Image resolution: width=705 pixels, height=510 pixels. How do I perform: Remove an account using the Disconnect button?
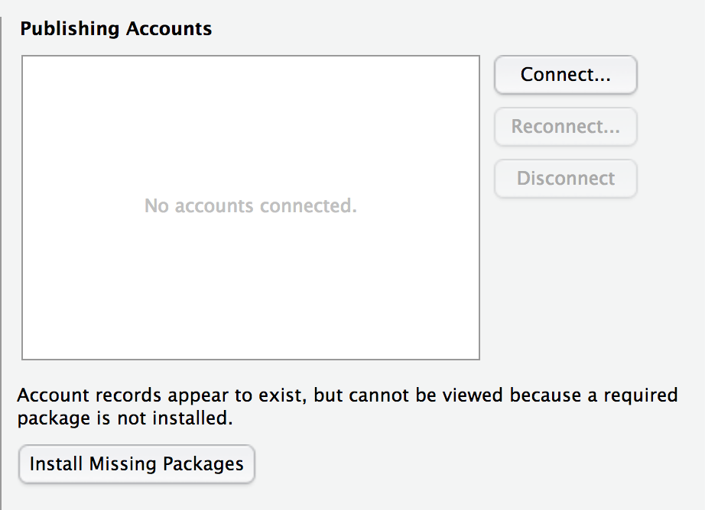tap(565, 179)
